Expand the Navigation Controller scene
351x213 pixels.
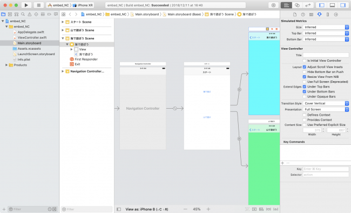(63, 71)
